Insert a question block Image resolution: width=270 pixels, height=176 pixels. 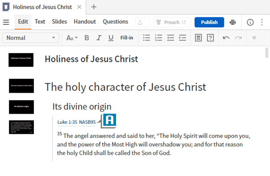coord(210,38)
